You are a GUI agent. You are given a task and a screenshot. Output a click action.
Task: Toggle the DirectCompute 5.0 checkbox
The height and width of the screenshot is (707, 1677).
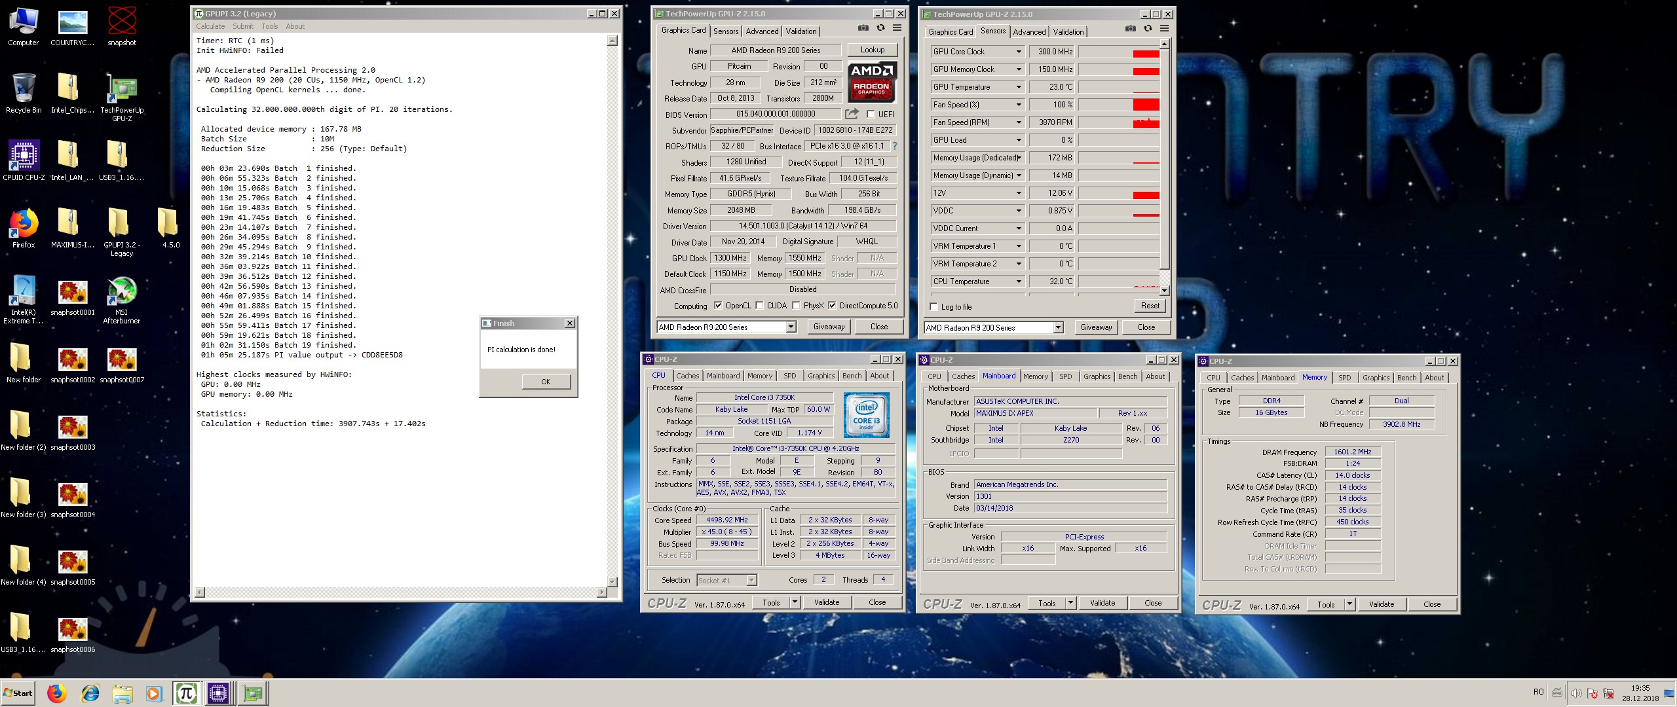click(832, 306)
